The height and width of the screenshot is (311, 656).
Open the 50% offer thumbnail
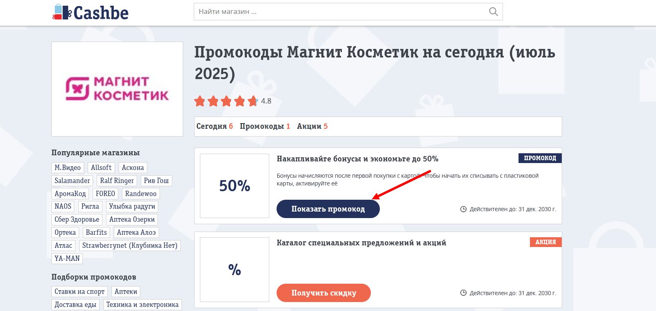tap(235, 186)
